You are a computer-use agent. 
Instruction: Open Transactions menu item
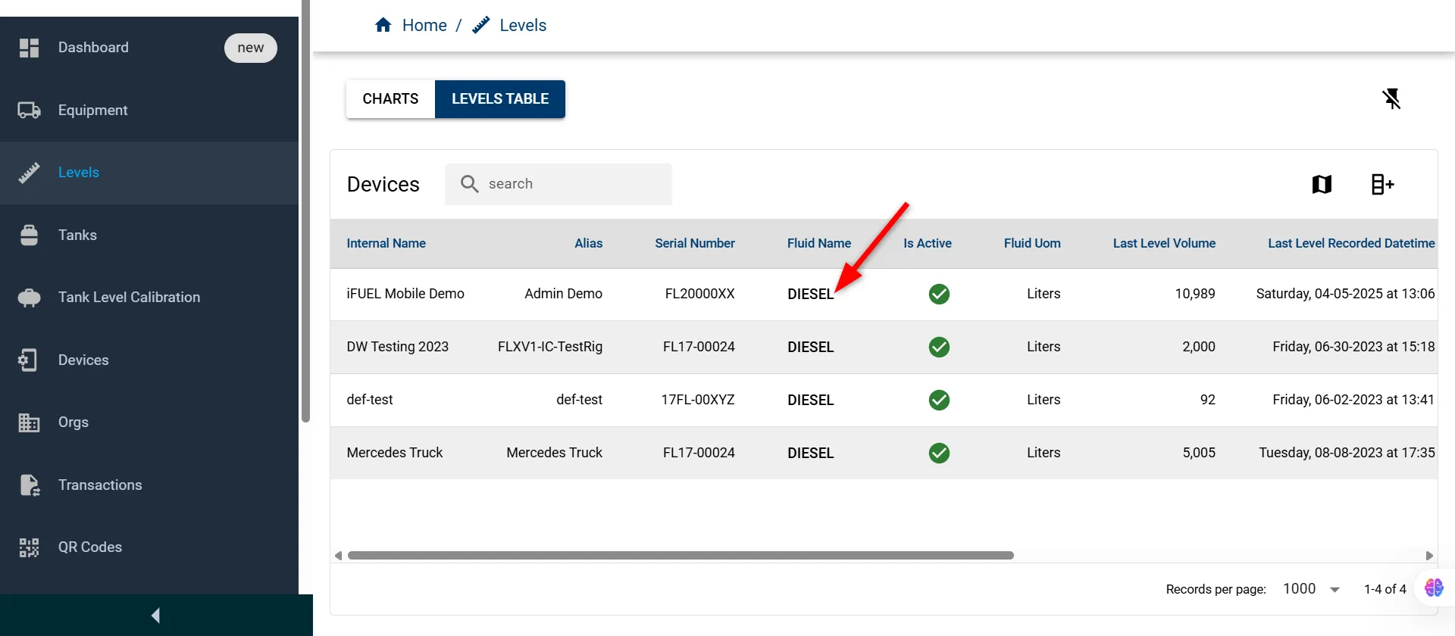149,485
